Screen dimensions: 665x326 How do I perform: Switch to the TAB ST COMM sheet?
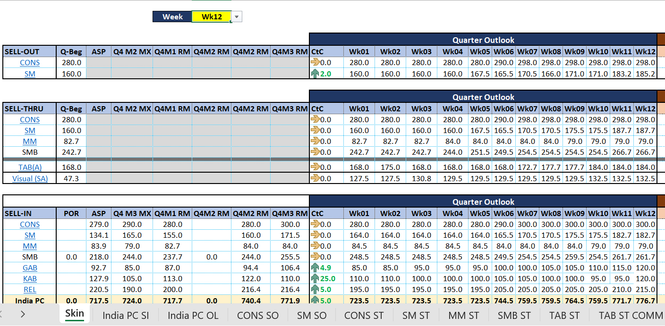click(x=631, y=315)
